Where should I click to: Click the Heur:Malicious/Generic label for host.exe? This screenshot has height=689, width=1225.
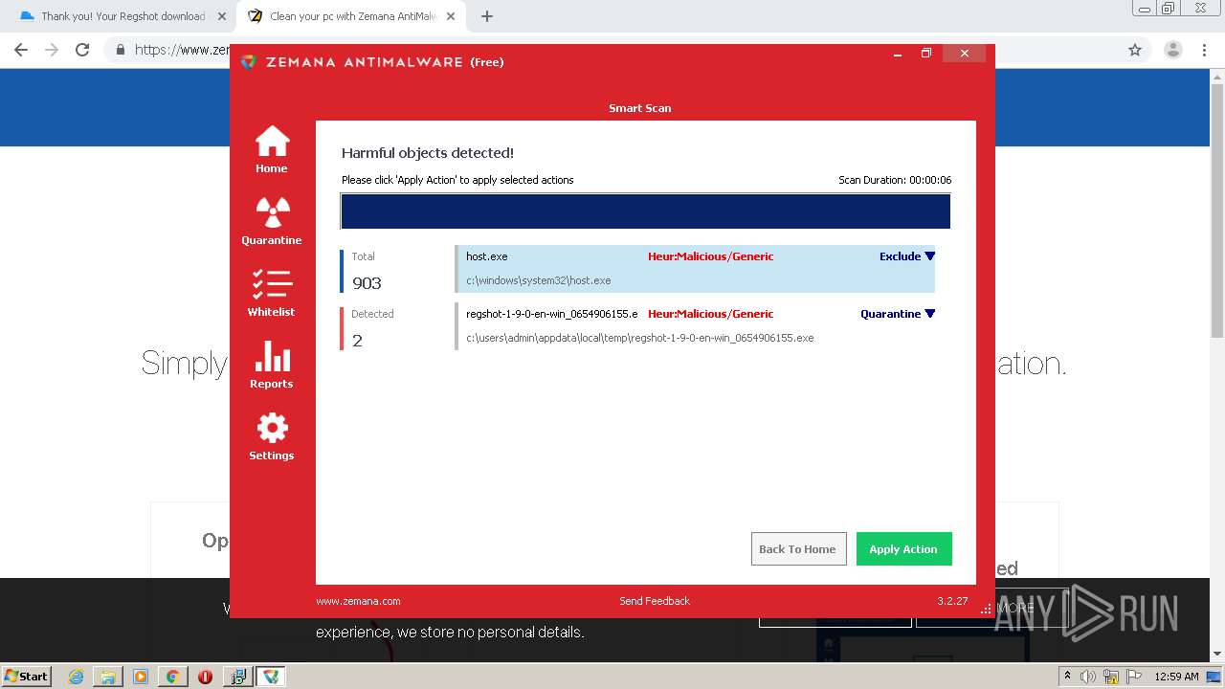click(x=710, y=256)
